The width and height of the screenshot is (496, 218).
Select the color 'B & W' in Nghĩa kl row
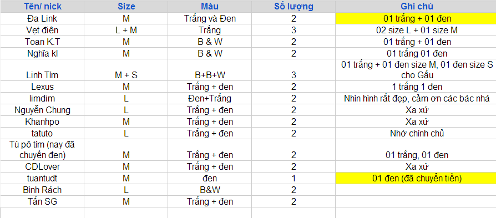210,53
